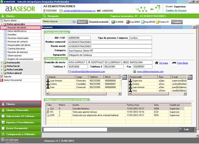
Task: Click the envelope button above Contacto table
Action: point(125,77)
